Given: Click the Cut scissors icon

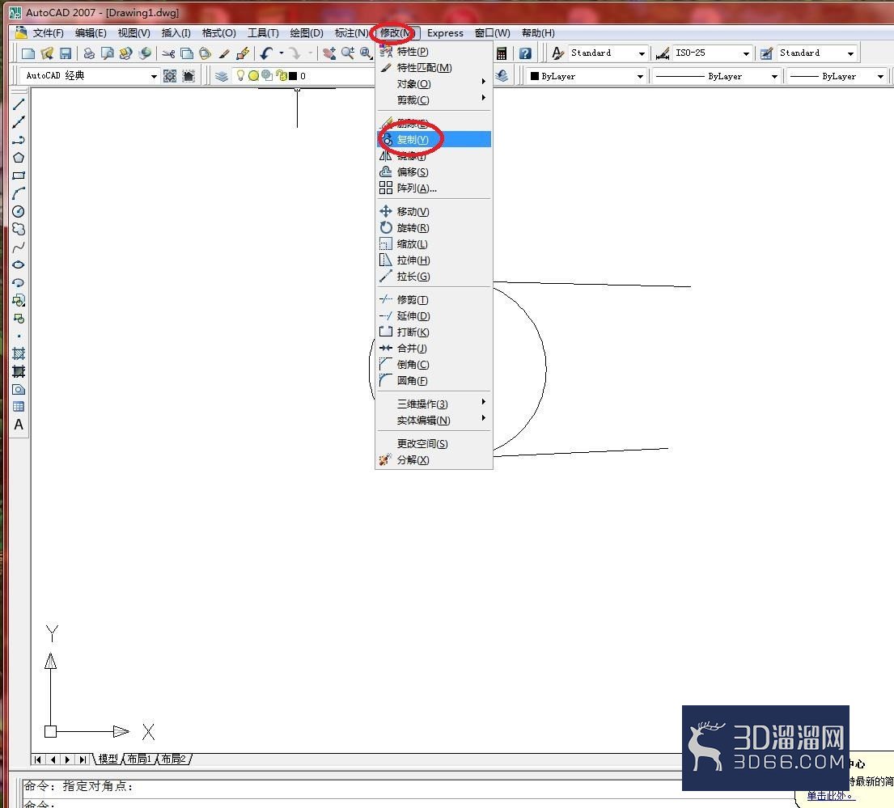Looking at the screenshot, I should [168, 53].
